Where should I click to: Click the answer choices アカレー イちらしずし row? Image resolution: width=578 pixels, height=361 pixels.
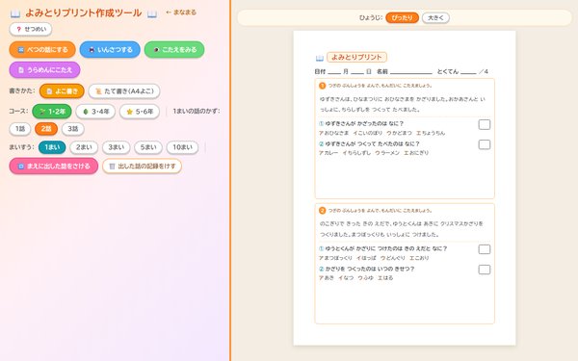click(374, 153)
